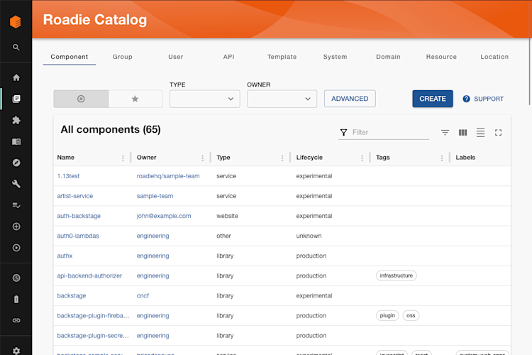Open the OWNER dropdown
The height and width of the screenshot is (355, 532).
282,99
